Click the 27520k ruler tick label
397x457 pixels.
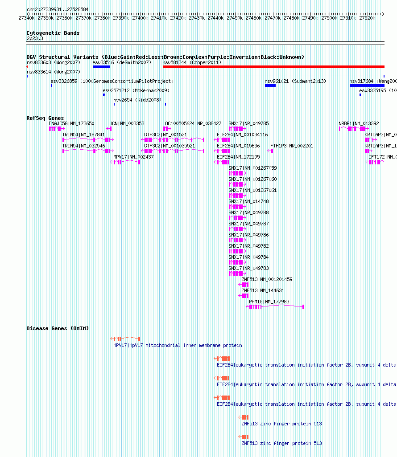pyautogui.click(x=367, y=18)
